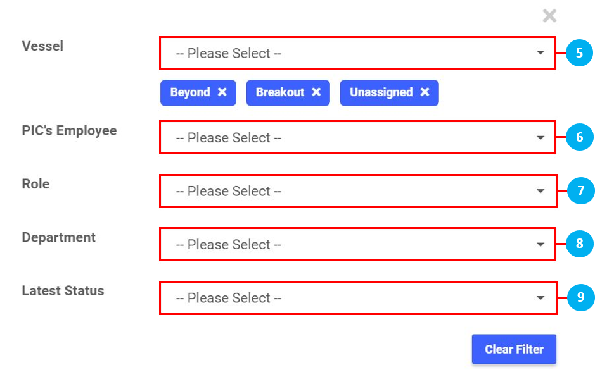Open the Department dropdown arrow
This screenshot has width=595, height=389.
pyautogui.click(x=541, y=244)
